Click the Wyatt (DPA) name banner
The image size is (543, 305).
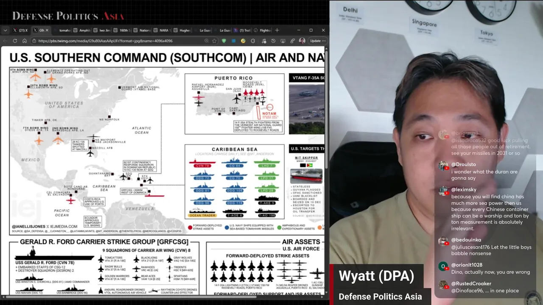[376, 276]
